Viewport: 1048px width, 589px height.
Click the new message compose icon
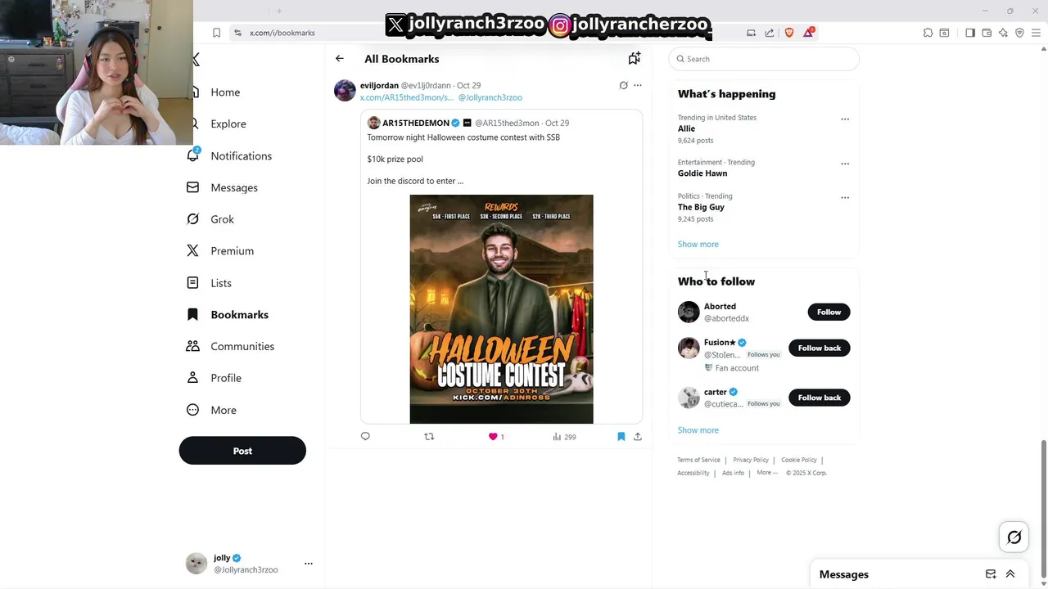[x=991, y=574]
